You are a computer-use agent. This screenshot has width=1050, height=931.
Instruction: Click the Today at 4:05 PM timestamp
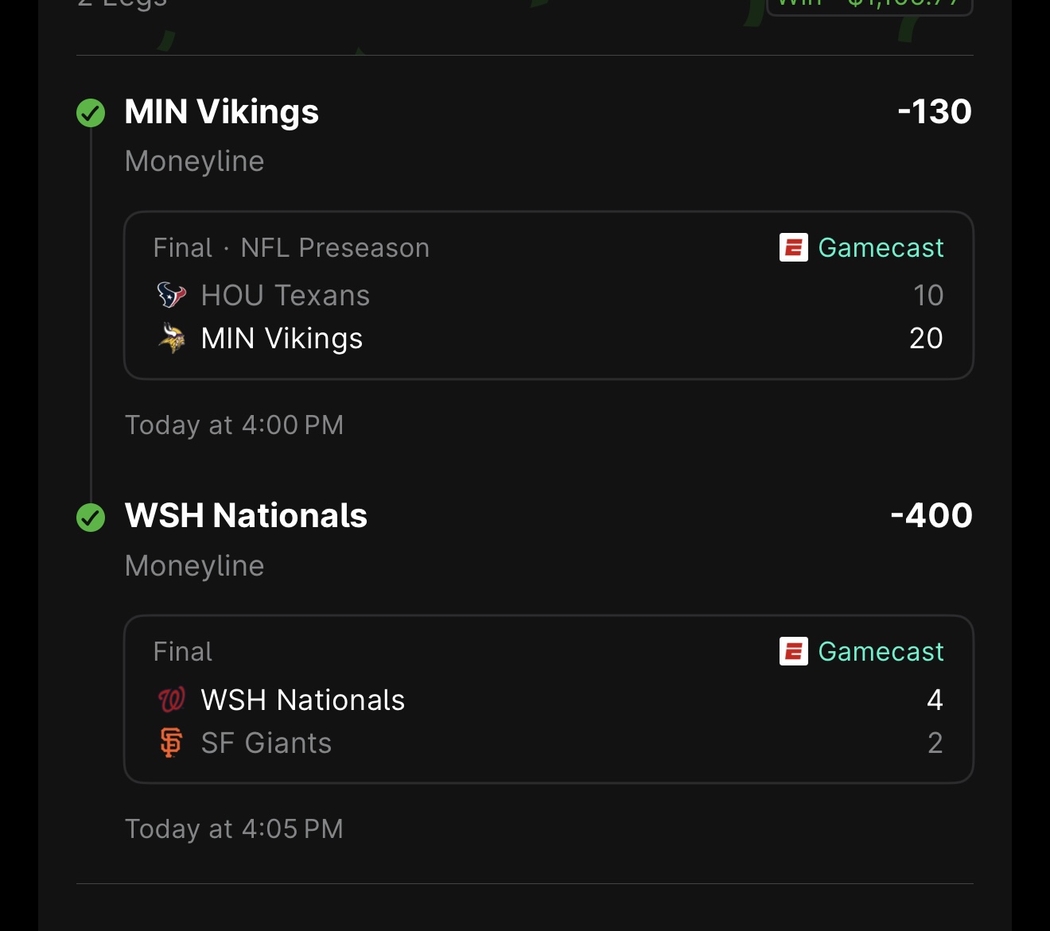coord(234,829)
